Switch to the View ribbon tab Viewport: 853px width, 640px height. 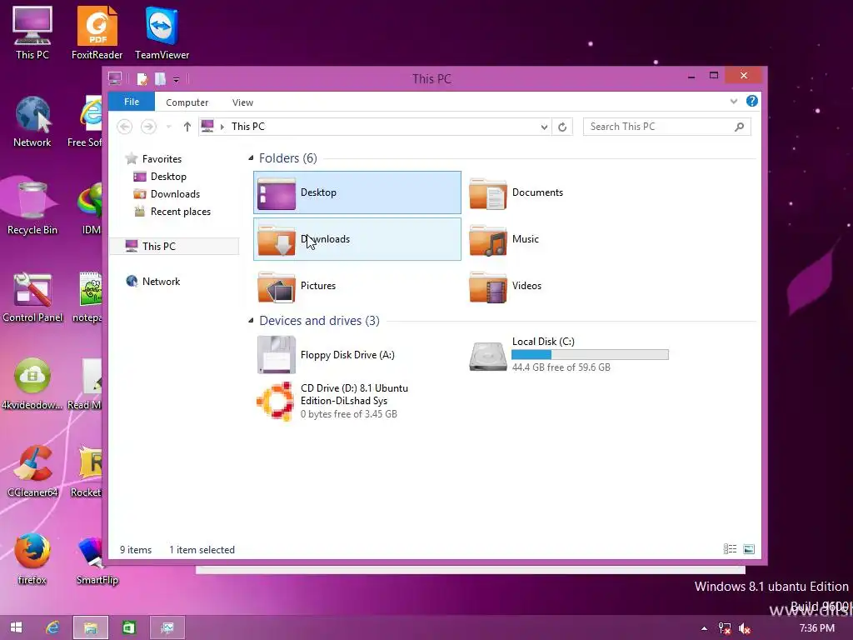click(x=242, y=102)
